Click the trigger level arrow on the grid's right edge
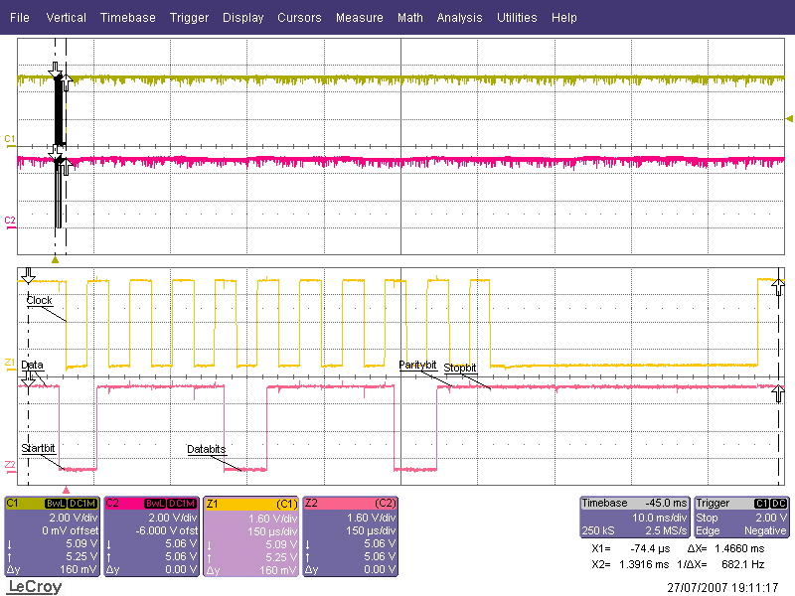This screenshot has width=795, height=596. pyautogui.click(x=789, y=118)
